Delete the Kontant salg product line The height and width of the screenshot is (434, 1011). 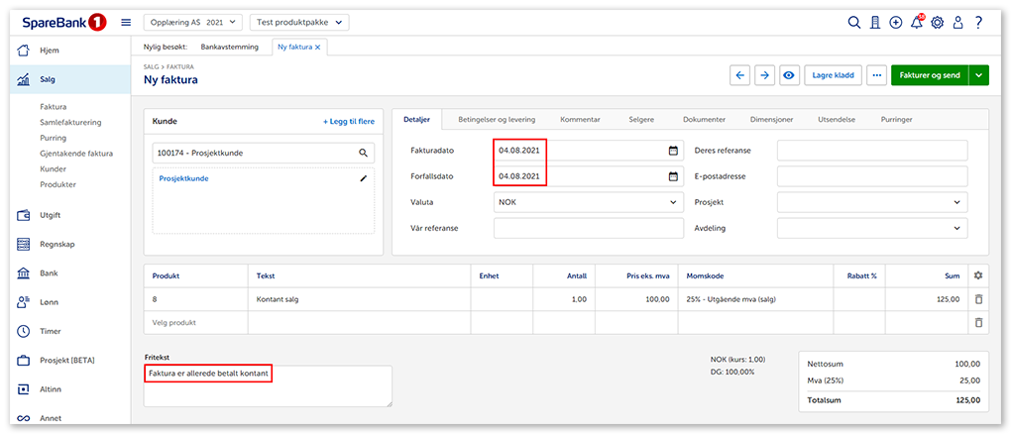(978, 298)
